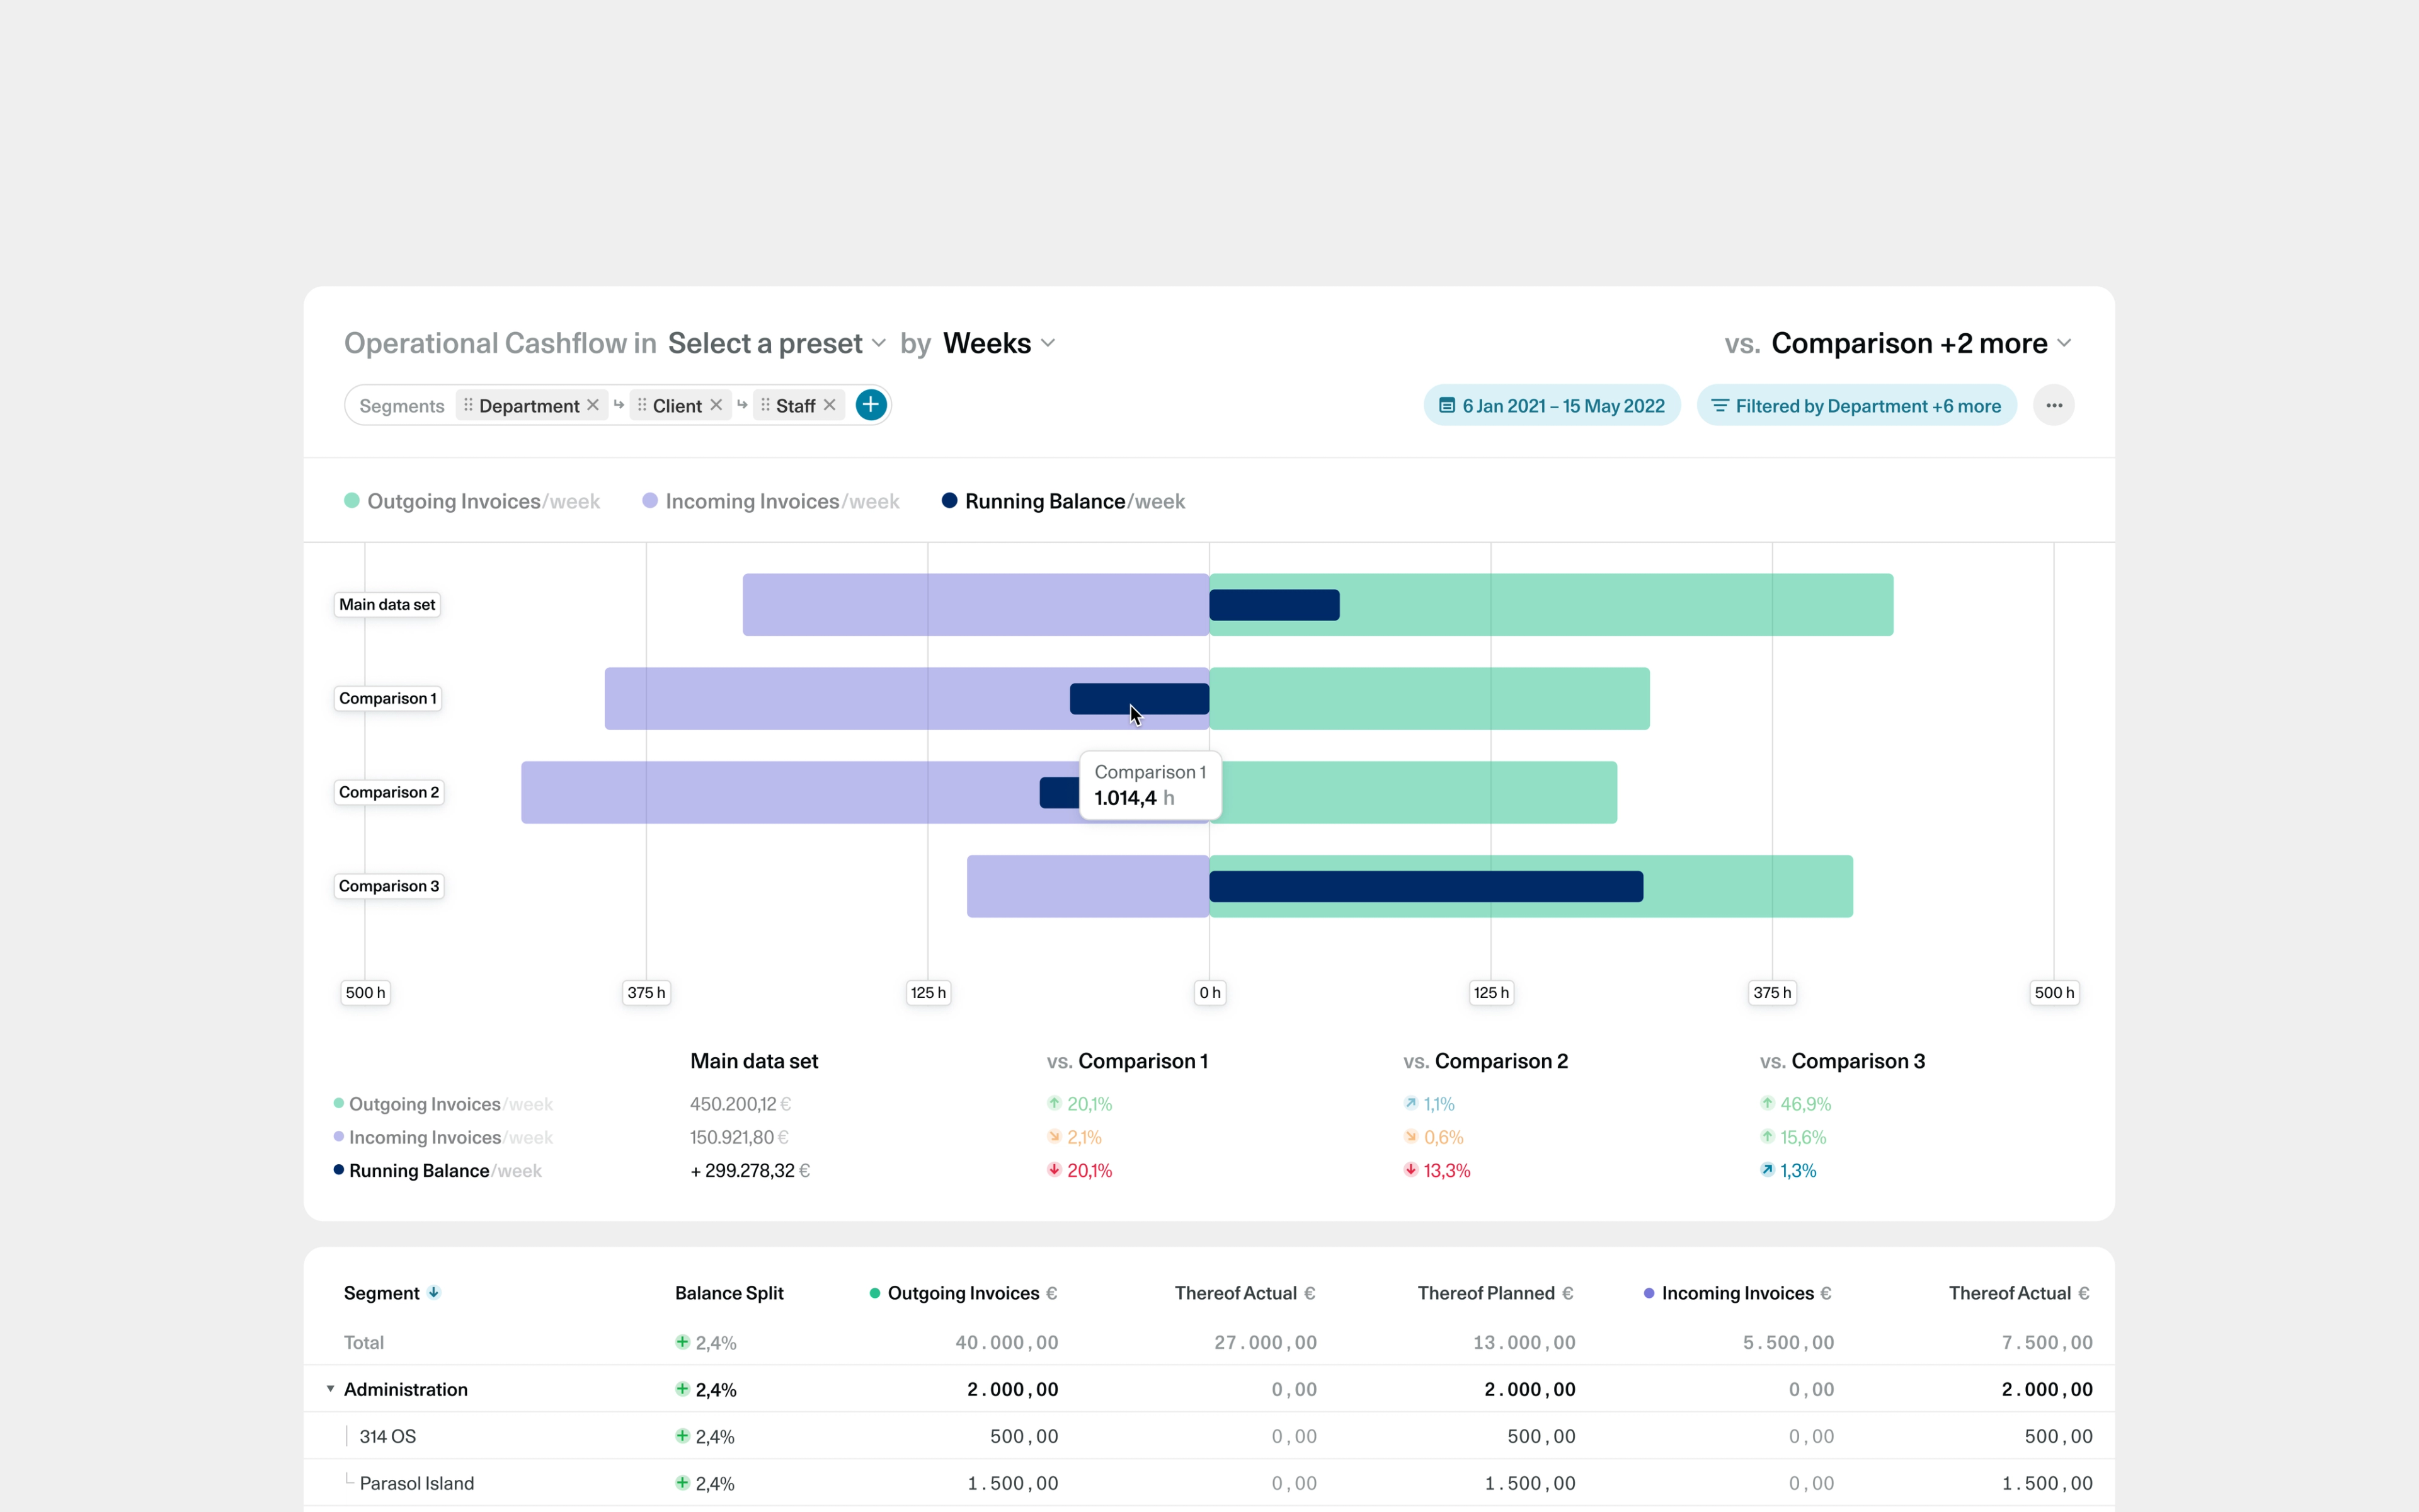Click Comparison 2 outgoing invoices bar
The image size is (2419, 1512).
click(x=1414, y=792)
